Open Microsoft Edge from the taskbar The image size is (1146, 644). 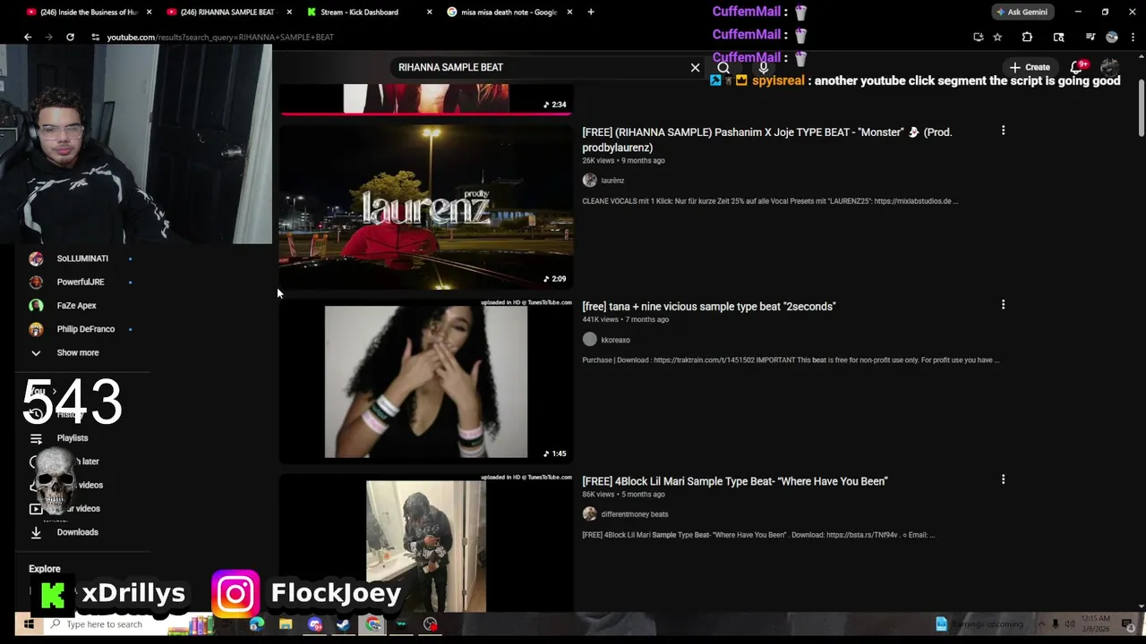pyautogui.click(x=257, y=624)
